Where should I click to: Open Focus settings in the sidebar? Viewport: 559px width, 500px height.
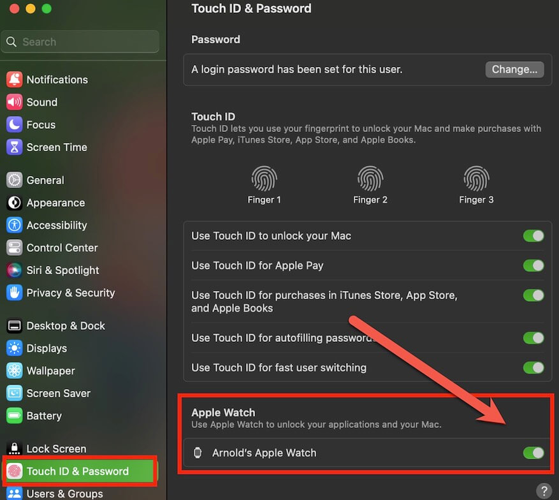pos(40,124)
